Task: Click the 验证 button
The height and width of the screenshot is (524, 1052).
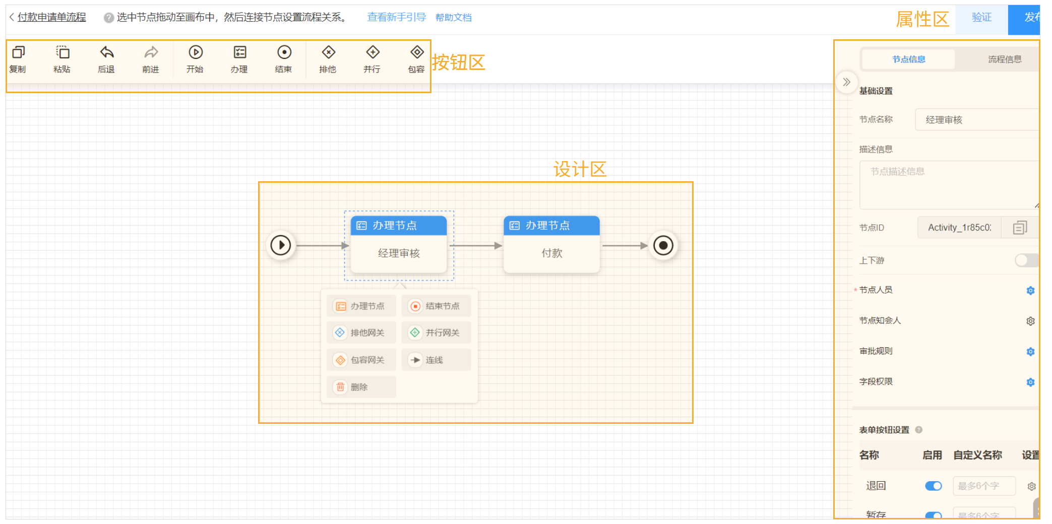Action: [x=981, y=18]
